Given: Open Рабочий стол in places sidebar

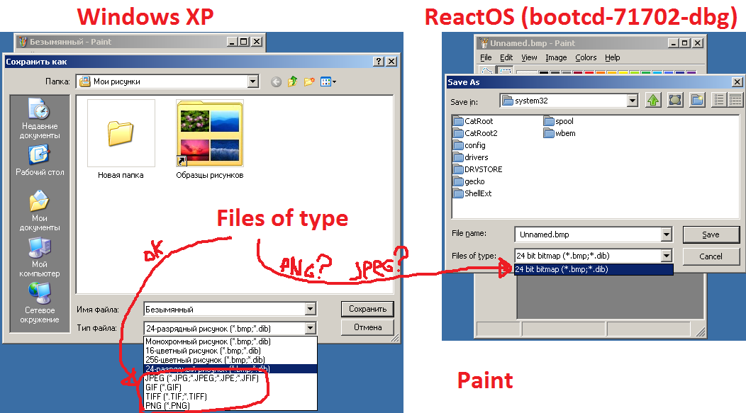Looking at the screenshot, I should (40, 161).
